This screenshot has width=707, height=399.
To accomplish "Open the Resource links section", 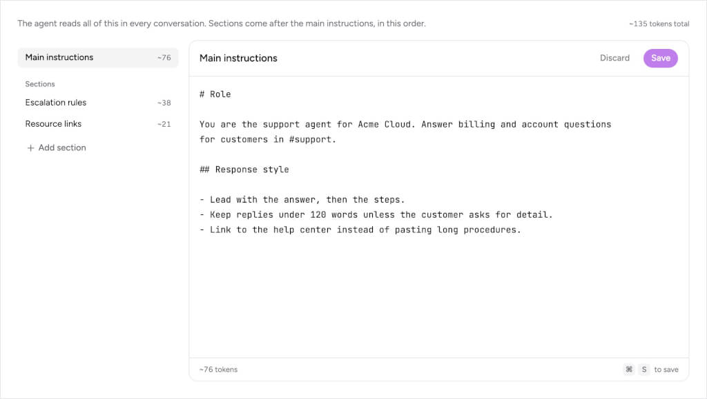I will tap(98, 124).
